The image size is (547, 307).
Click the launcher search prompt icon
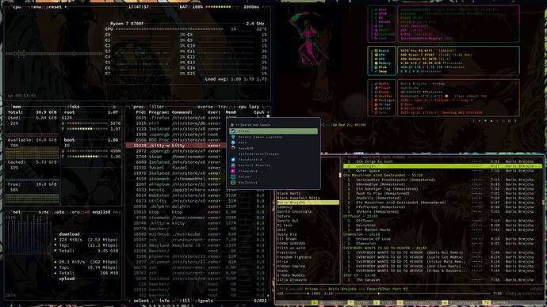(x=232, y=124)
